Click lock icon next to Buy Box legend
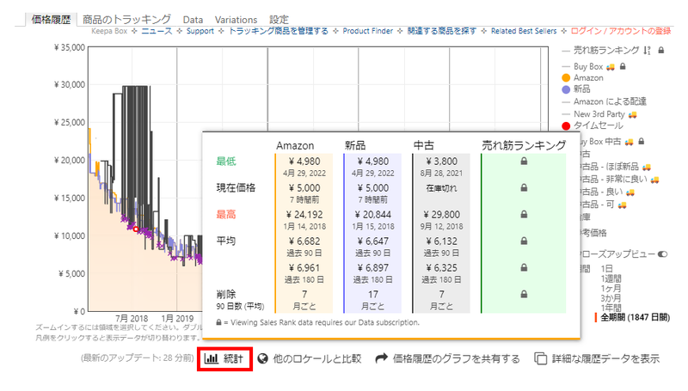The width and height of the screenshot is (688, 391). (623, 67)
